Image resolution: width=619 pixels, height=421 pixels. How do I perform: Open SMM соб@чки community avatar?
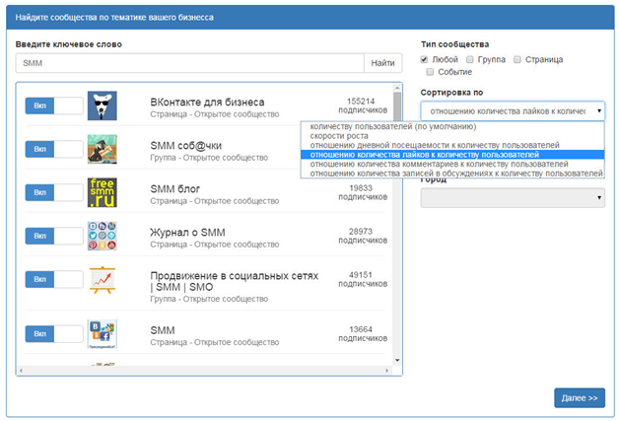point(103,149)
